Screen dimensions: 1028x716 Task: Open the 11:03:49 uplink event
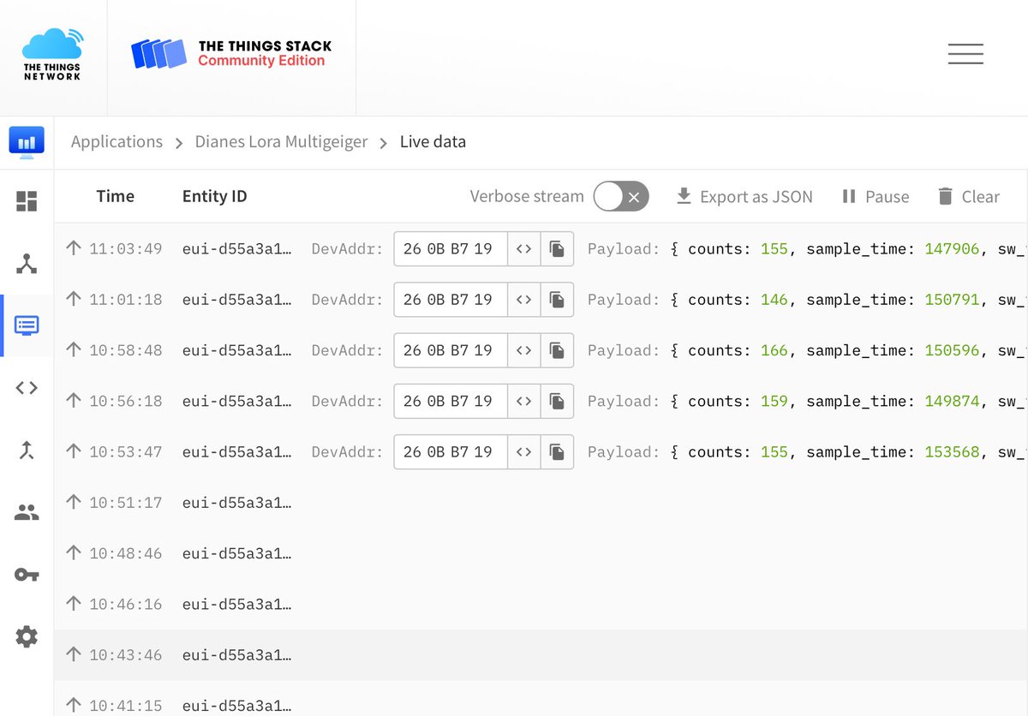541,249
